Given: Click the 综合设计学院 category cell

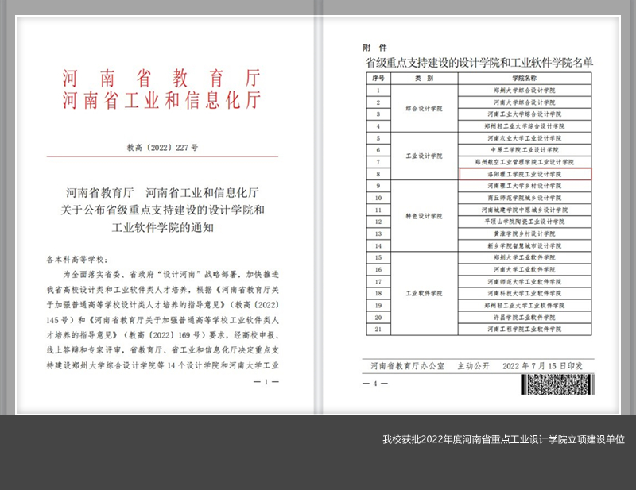Looking at the screenshot, I should coord(424,108).
